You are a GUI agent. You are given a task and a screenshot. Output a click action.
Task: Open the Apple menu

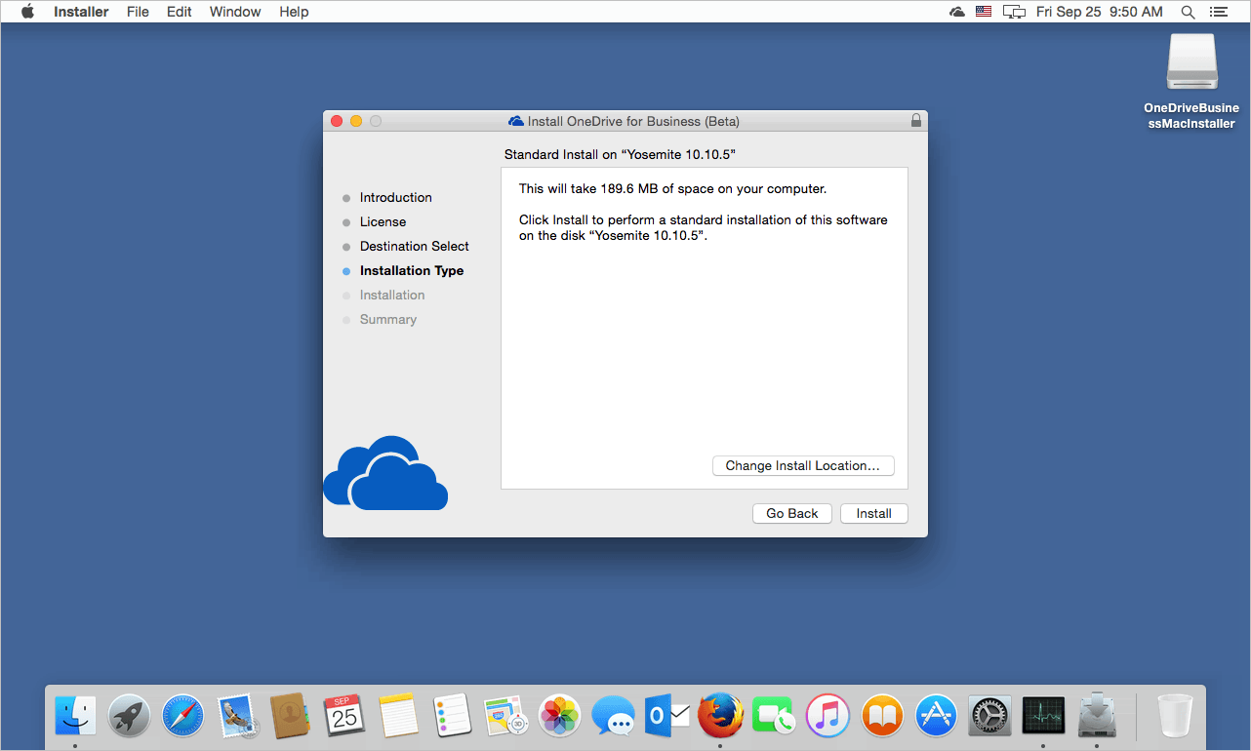[27, 12]
